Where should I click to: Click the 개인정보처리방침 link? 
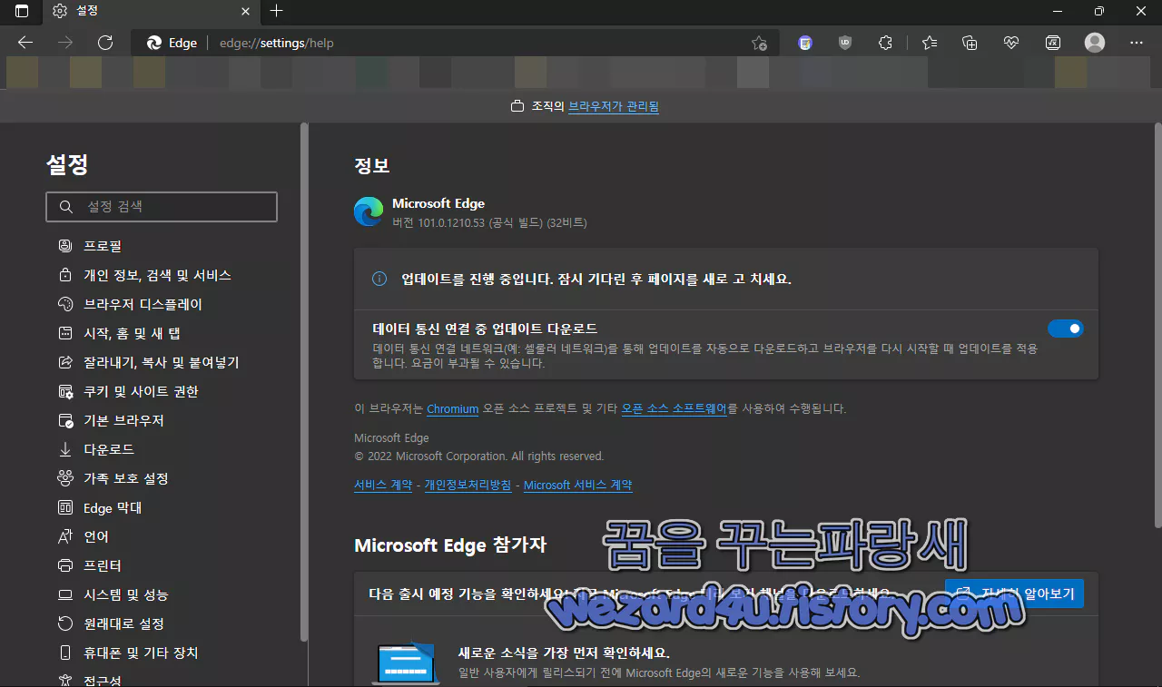[468, 485]
